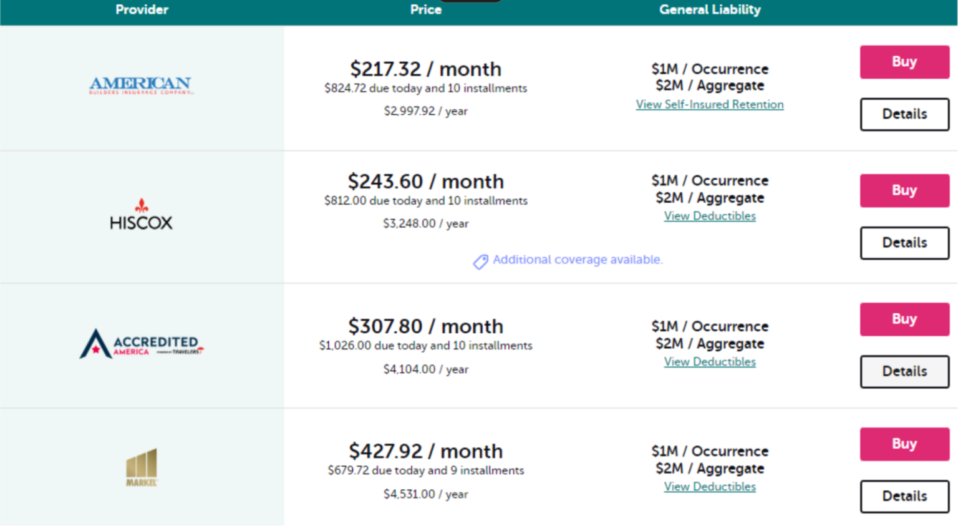This screenshot has width=958, height=526.
Task: Open Details for the Markel plan
Action: (x=904, y=496)
